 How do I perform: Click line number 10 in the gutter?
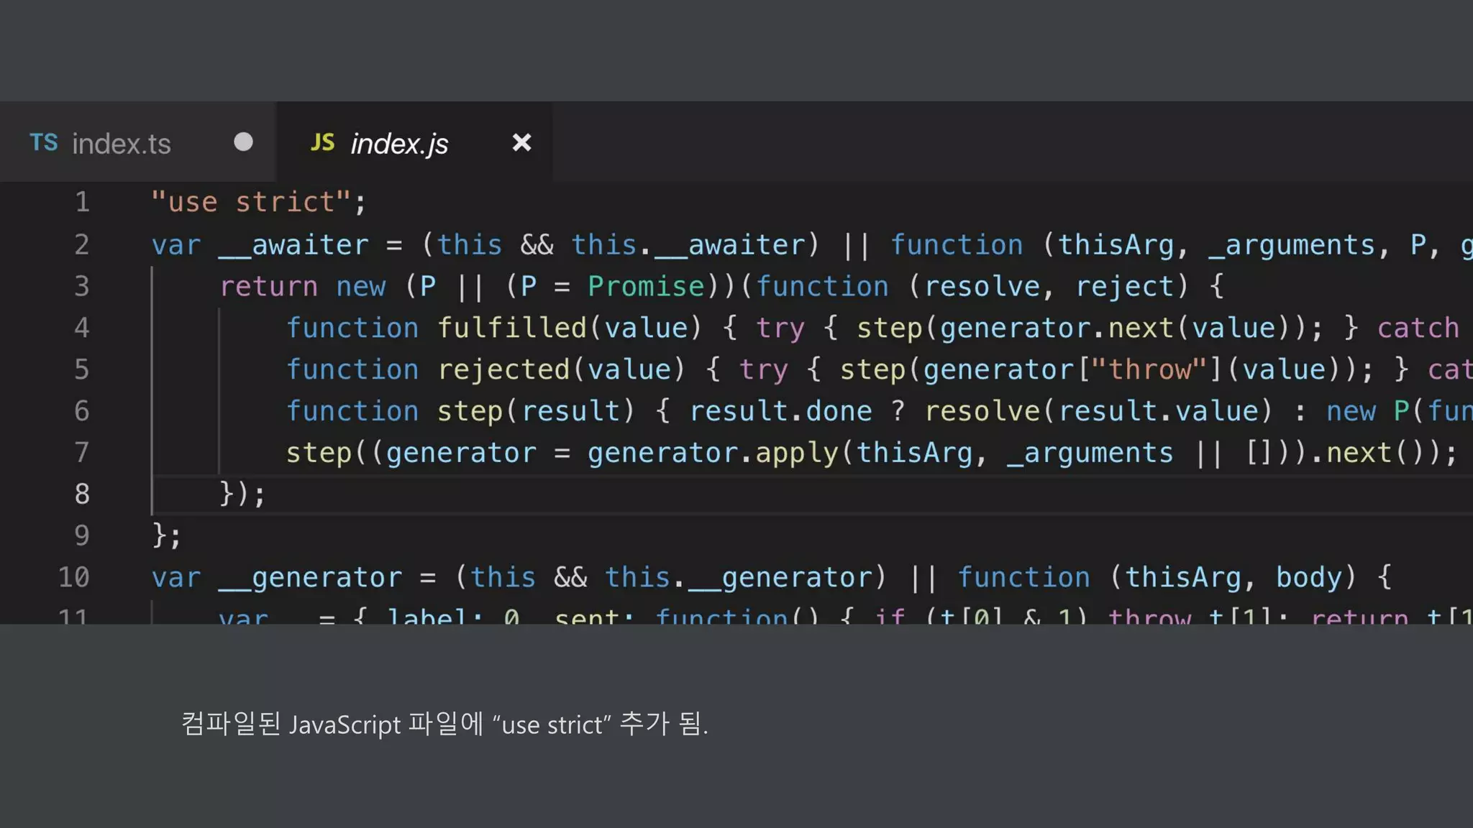coord(74,577)
